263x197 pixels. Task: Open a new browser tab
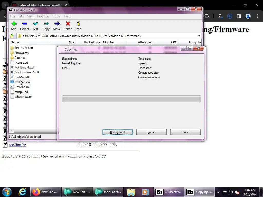click(75, 5)
